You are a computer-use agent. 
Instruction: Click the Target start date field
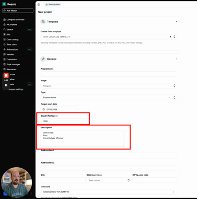[x=58, y=109]
